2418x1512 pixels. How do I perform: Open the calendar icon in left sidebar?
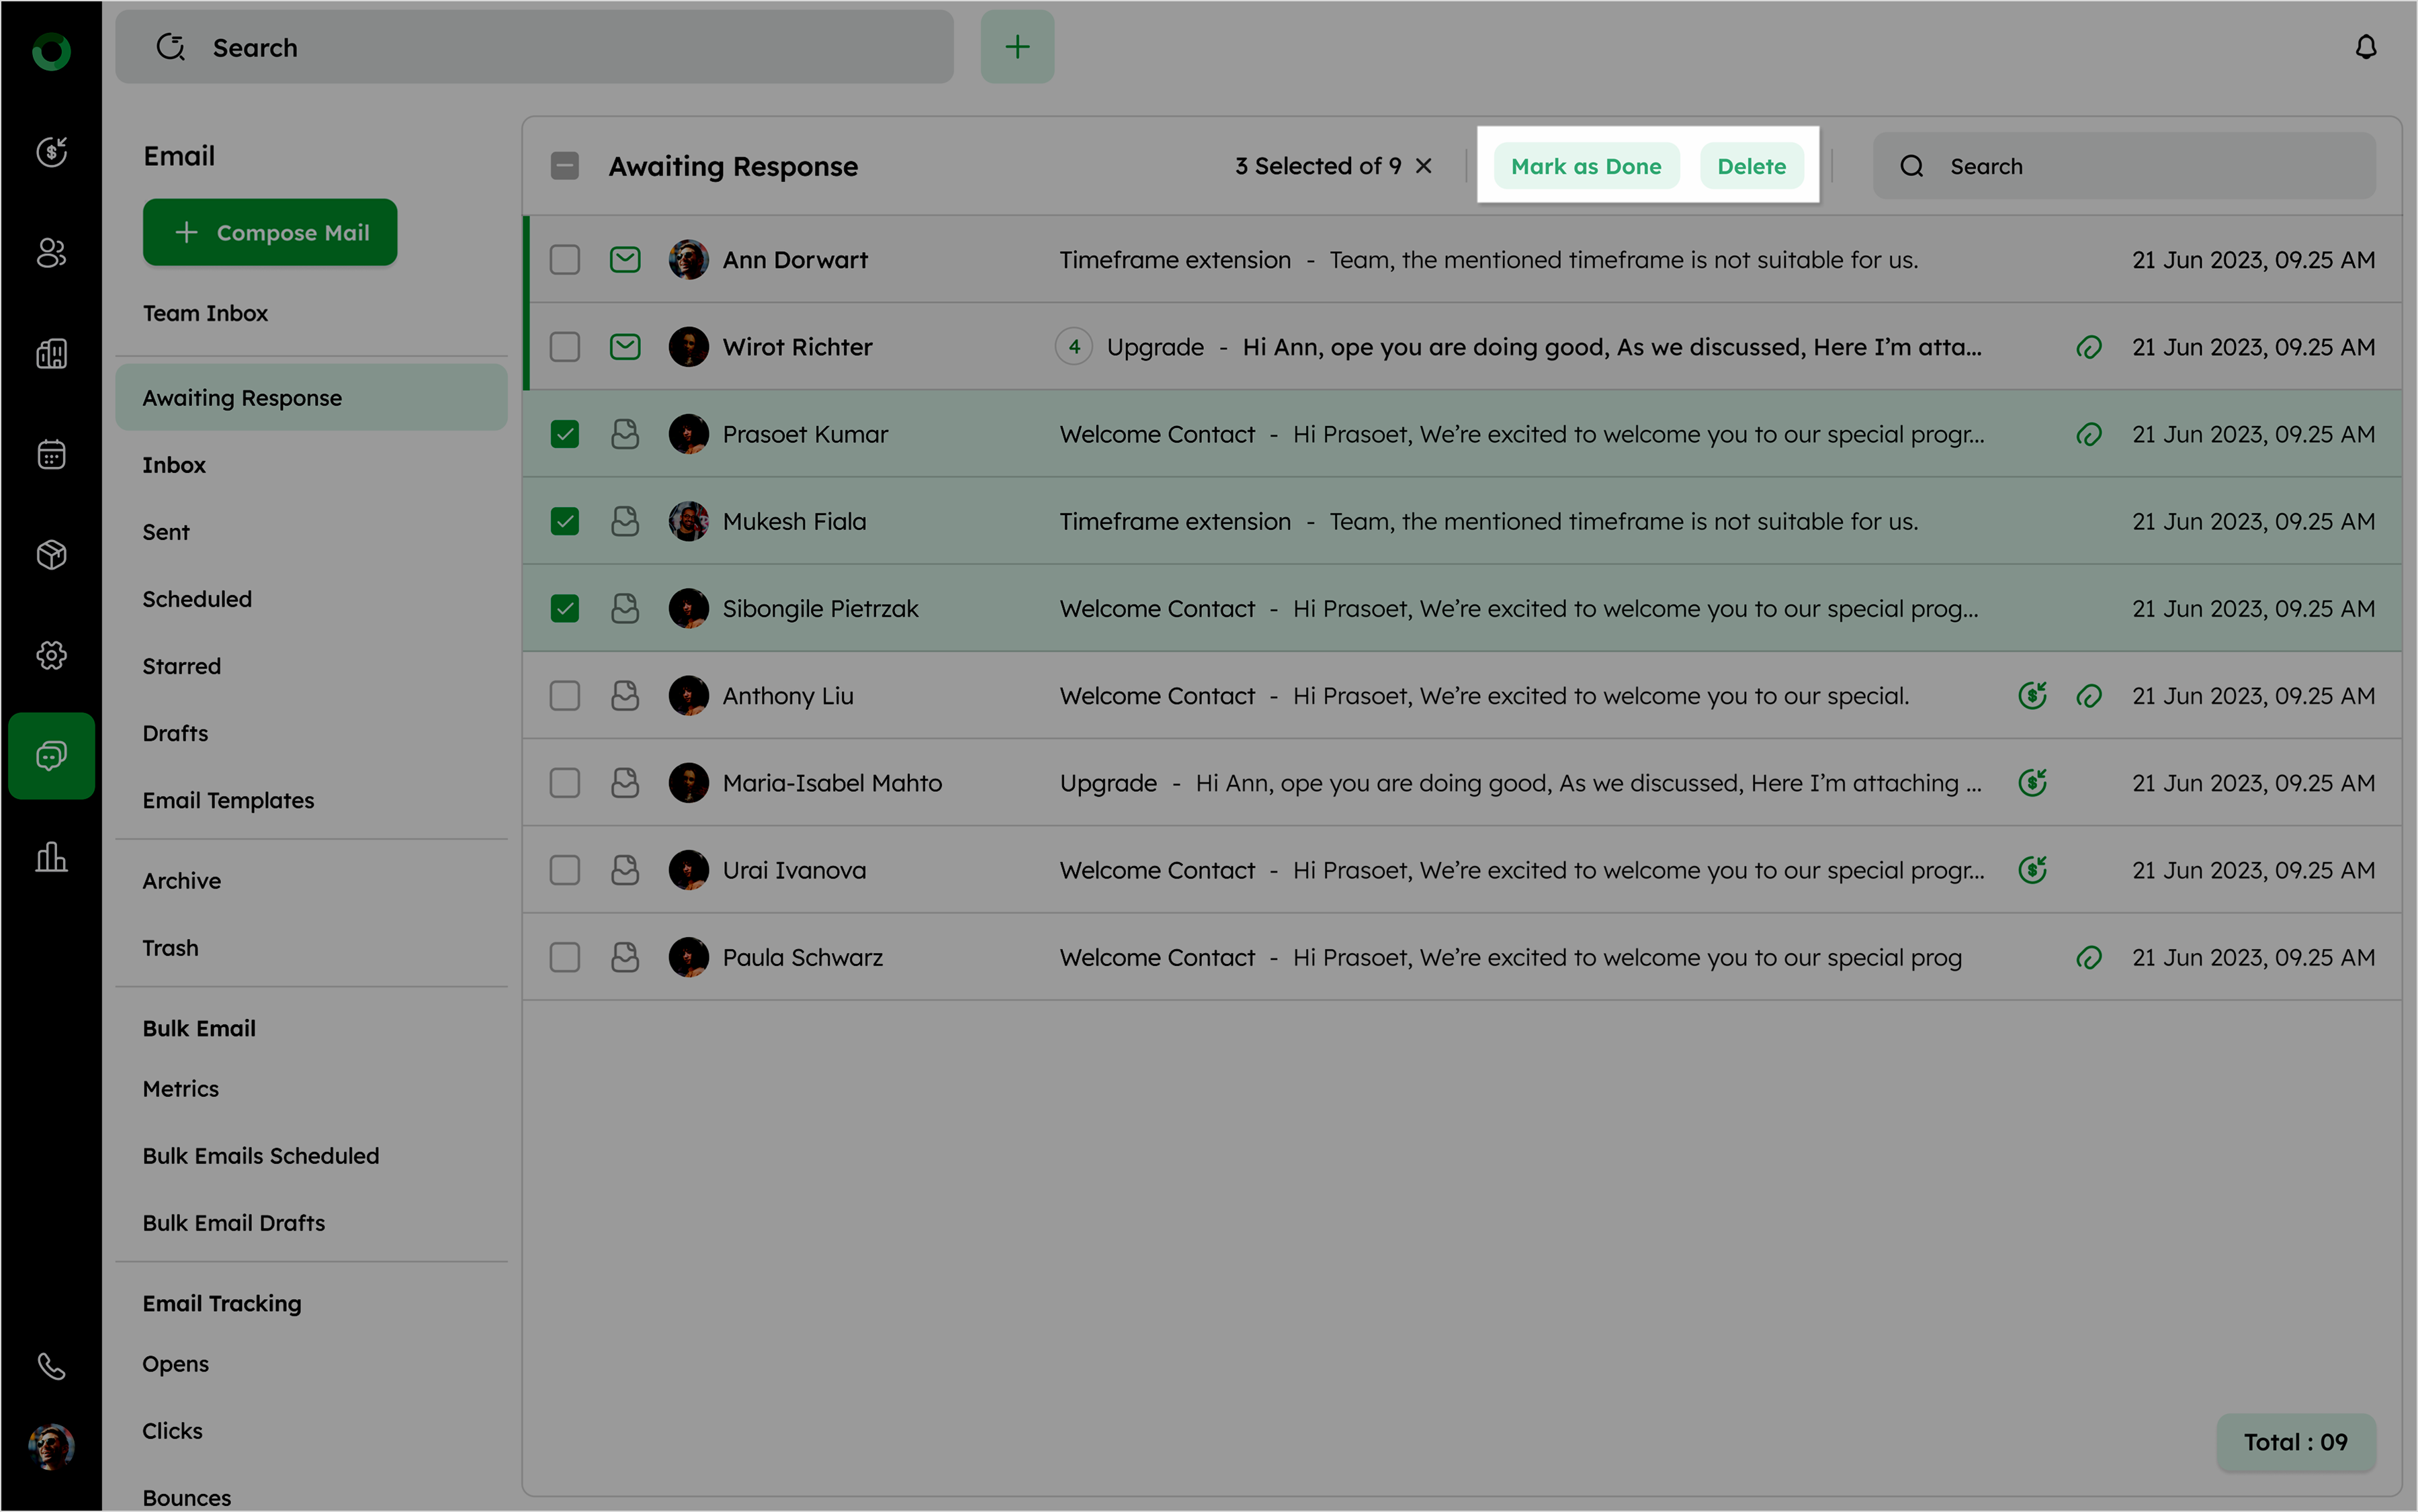[x=51, y=454]
